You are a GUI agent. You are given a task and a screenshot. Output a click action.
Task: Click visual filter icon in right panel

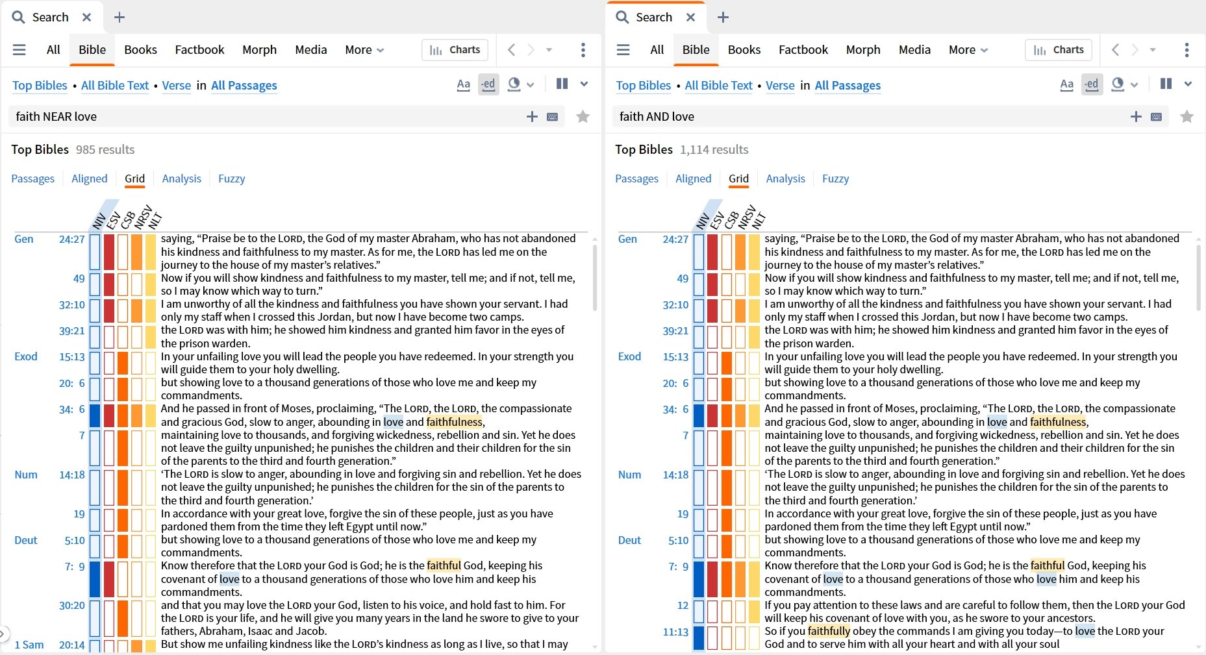[x=1118, y=84]
